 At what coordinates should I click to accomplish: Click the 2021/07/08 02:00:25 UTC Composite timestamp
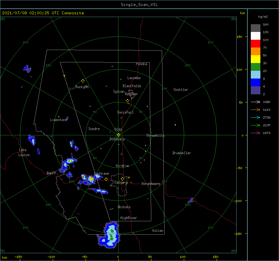click(43, 13)
